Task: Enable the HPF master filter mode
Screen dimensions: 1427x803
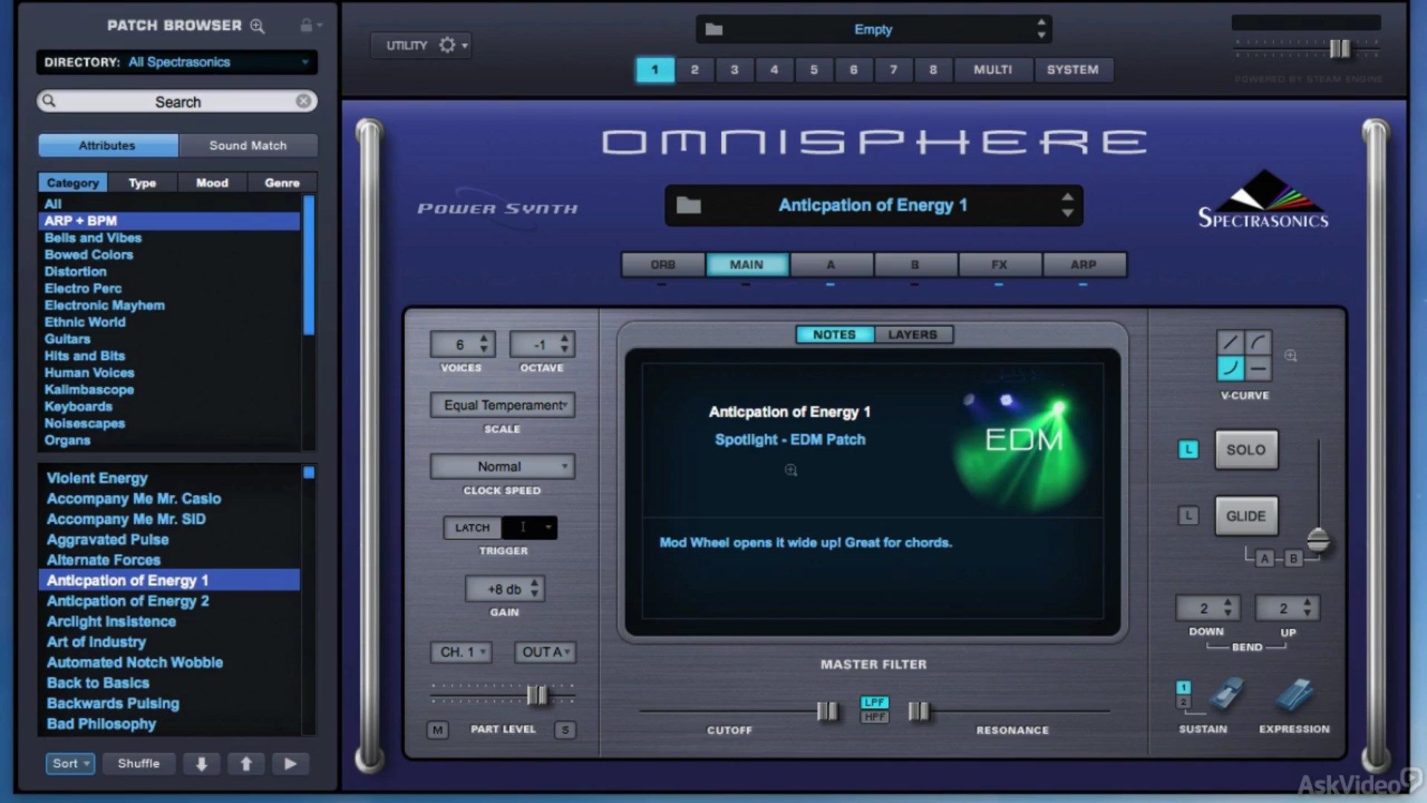Action: coord(875,717)
